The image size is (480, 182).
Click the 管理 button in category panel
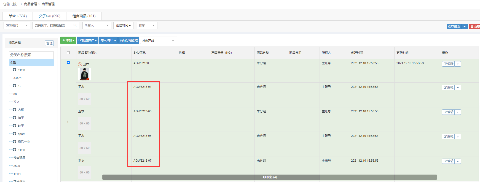pyautogui.click(x=49, y=43)
